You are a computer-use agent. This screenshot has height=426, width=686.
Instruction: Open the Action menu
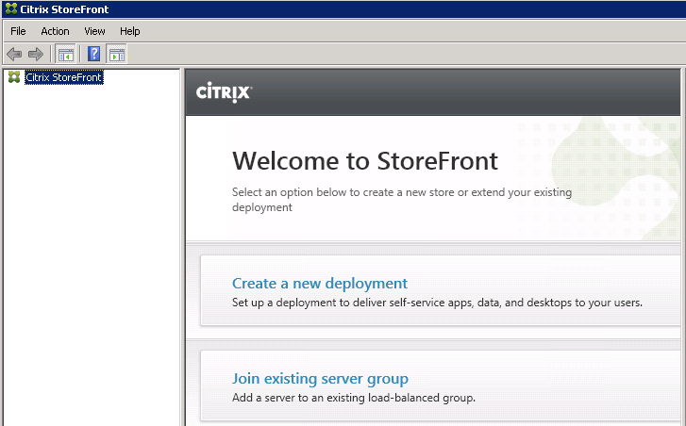tap(55, 31)
